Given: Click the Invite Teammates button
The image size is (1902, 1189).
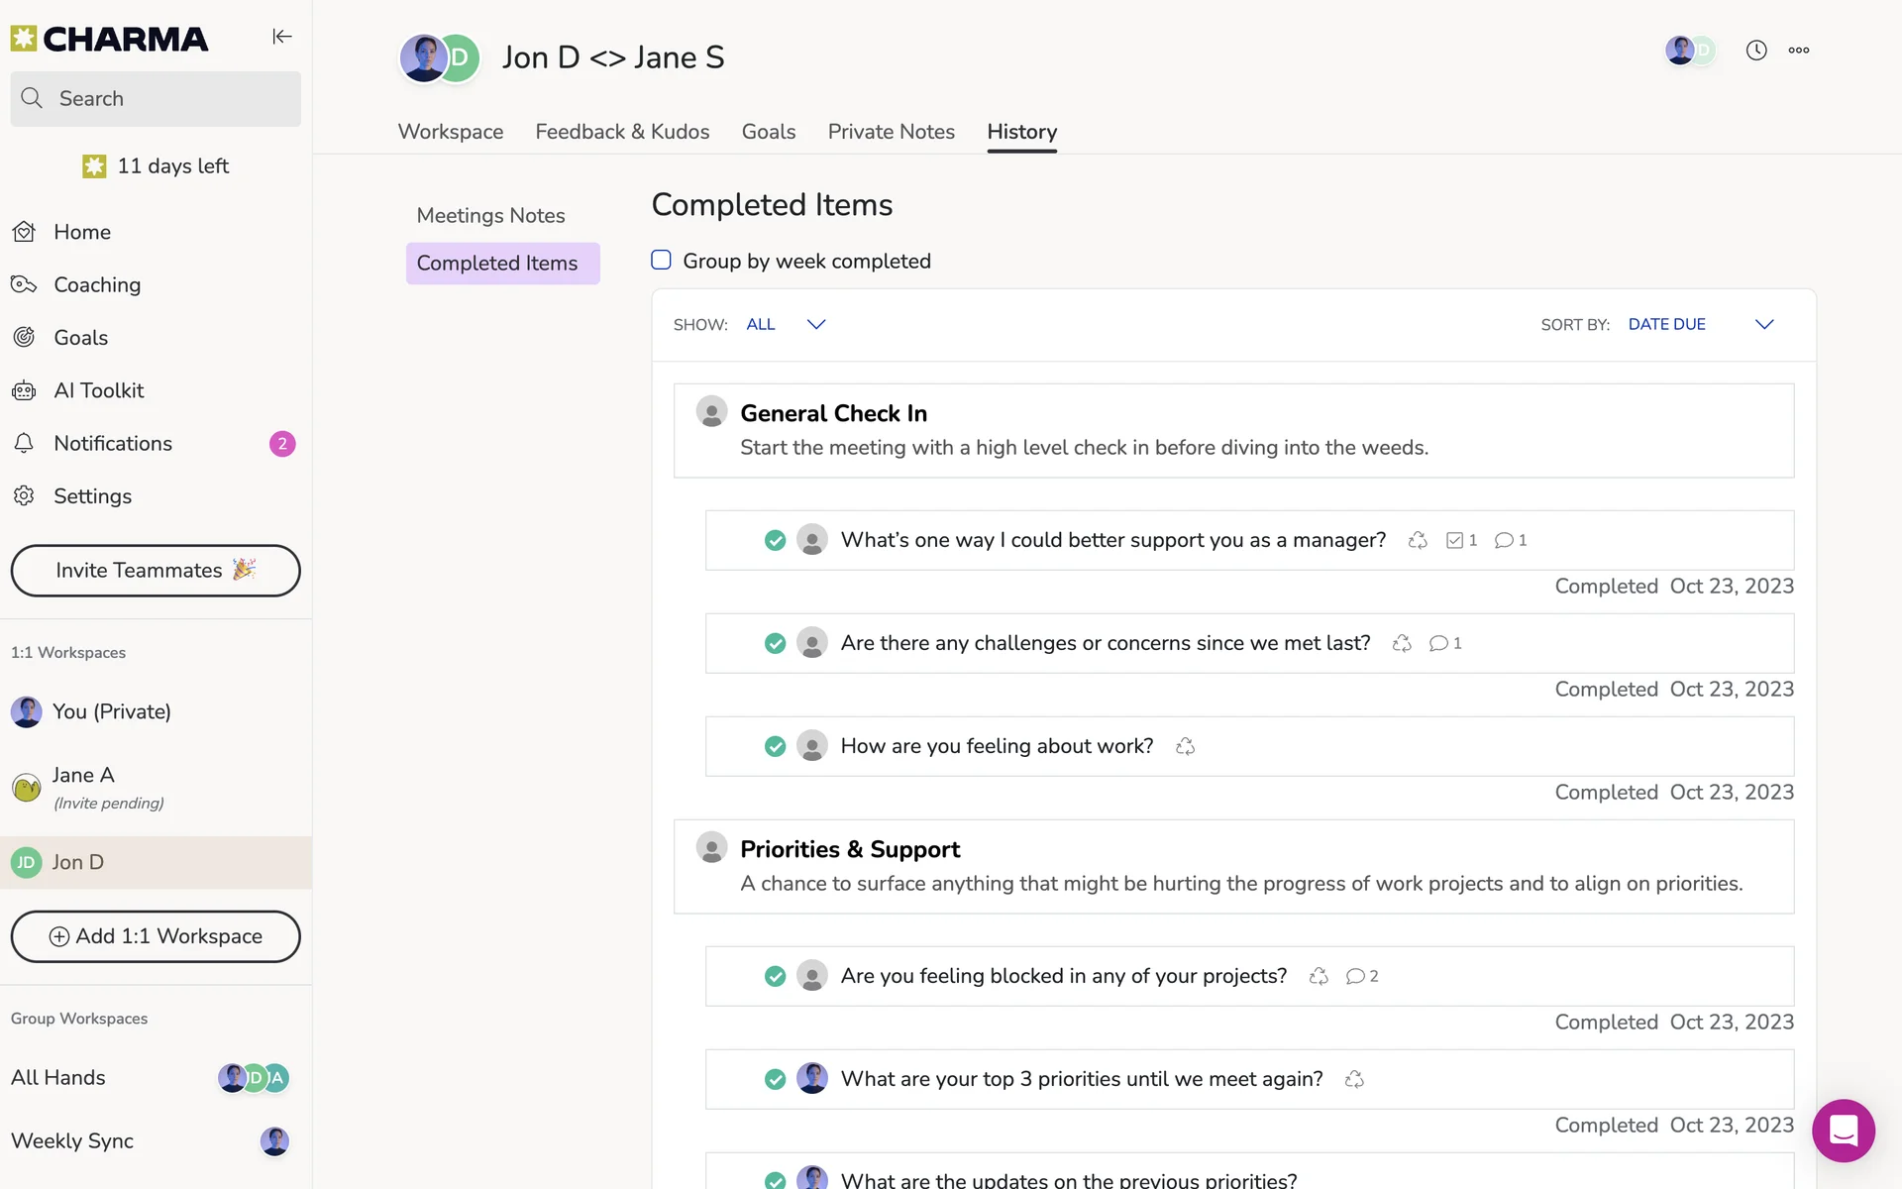Looking at the screenshot, I should [156, 571].
